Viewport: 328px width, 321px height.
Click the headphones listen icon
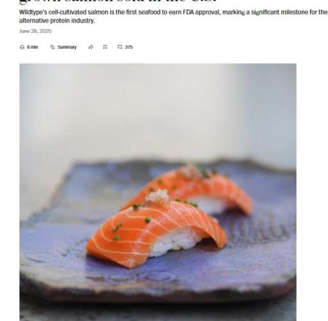pos(22,47)
